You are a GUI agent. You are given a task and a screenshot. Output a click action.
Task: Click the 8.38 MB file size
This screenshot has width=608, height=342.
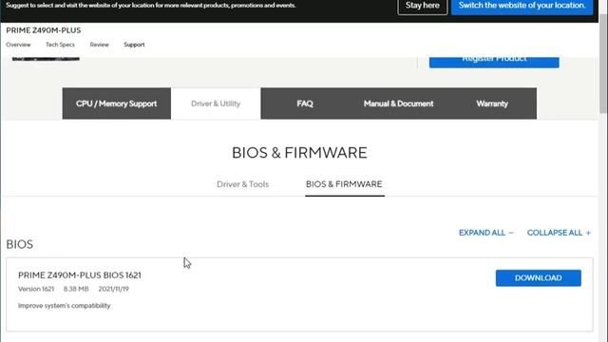click(76, 289)
